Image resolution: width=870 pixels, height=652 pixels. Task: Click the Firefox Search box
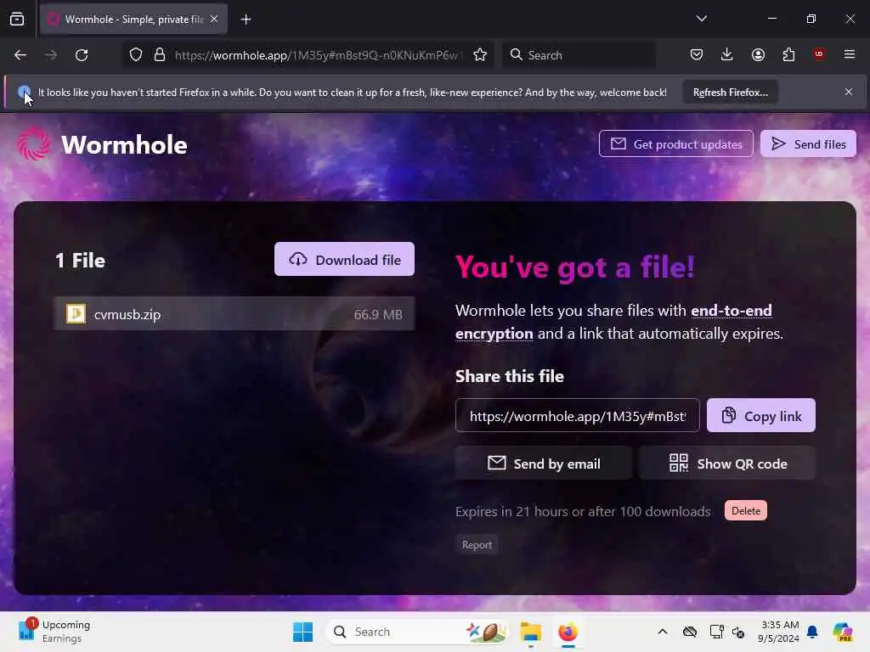coord(579,55)
